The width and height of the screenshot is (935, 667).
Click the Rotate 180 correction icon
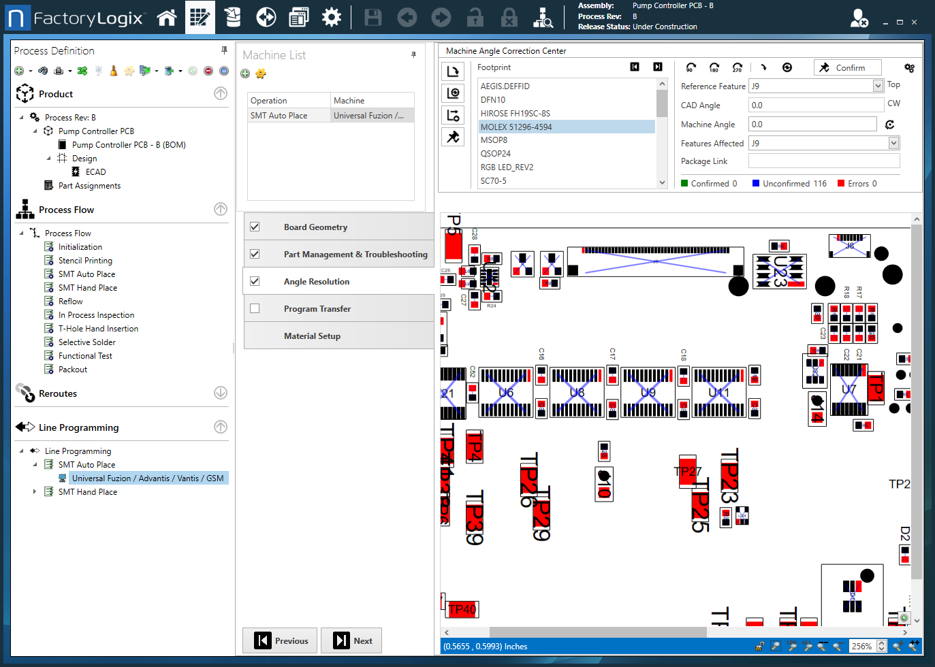pyautogui.click(x=714, y=67)
